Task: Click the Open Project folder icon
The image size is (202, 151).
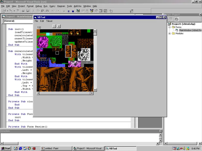Action: [x=23, y=11]
